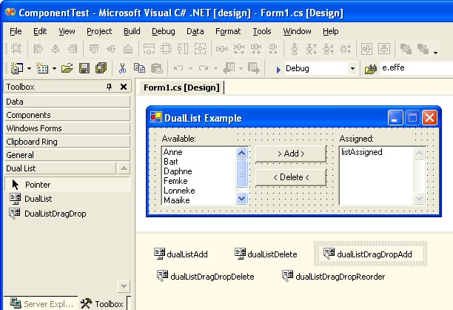Click the Send to Back icon

coord(423,49)
